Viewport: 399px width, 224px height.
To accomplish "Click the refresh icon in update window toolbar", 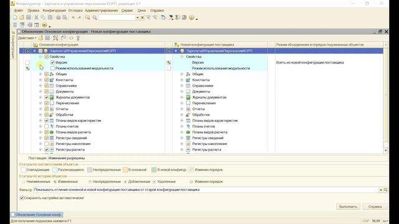I will [x=71, y=38].
